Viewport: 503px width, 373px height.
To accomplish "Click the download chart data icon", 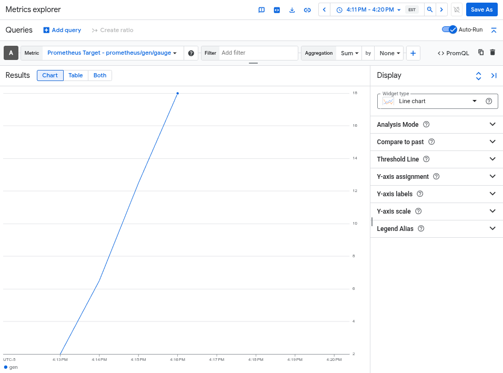I will coord(292,9).
